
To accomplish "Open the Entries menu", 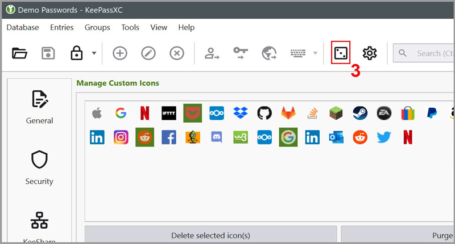I will point(61,27).
